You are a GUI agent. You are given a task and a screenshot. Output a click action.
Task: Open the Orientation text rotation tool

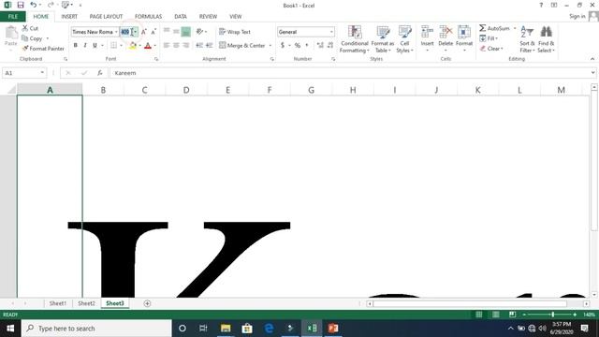(199, 32)
